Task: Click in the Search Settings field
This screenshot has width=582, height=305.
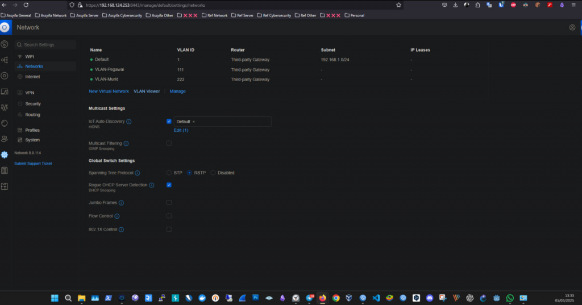Action: coord(48,44)
